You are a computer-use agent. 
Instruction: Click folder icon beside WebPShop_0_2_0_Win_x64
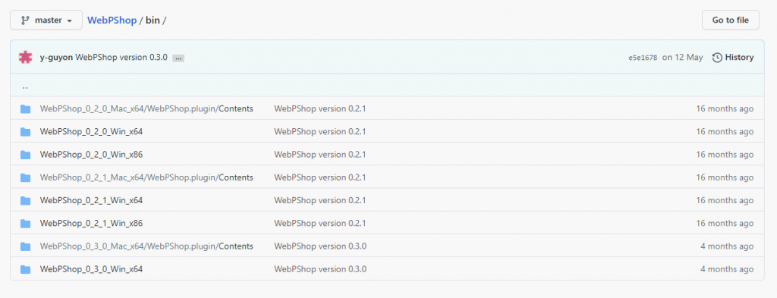(x=25, y=132)
